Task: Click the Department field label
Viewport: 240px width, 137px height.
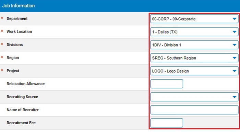Action: [x=17, y=19]
